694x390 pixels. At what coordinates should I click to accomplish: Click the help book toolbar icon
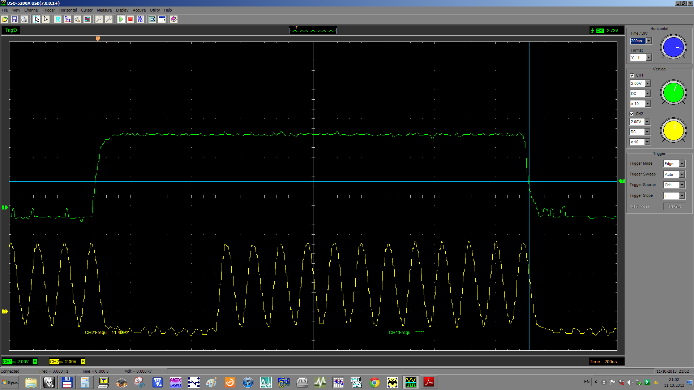tap(174, 19)
